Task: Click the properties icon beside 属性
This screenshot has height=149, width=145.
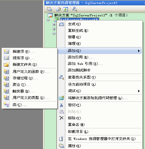Action: pyautogui.click(x=61, y=146)
